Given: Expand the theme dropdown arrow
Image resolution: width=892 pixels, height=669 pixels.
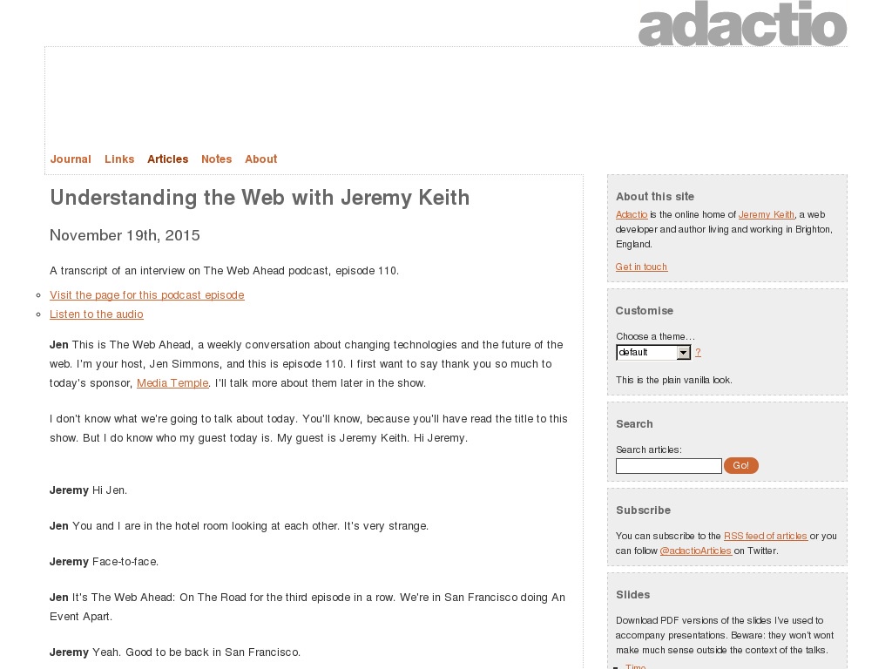Looking at the screenshot, I should pyautogui.click(x=683, y=353).
